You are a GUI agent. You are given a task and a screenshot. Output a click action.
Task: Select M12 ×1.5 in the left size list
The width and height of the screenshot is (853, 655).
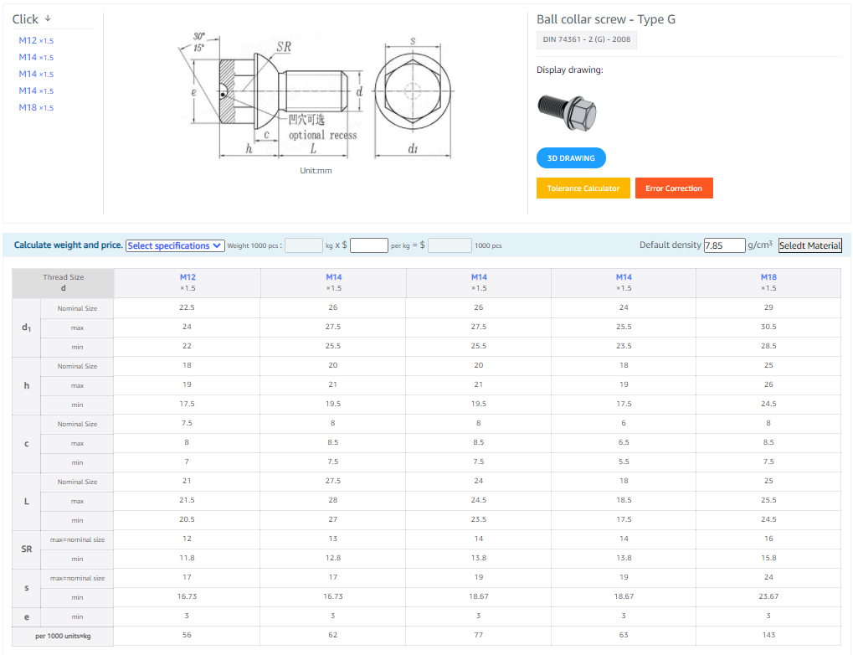(x=36, y=40)
